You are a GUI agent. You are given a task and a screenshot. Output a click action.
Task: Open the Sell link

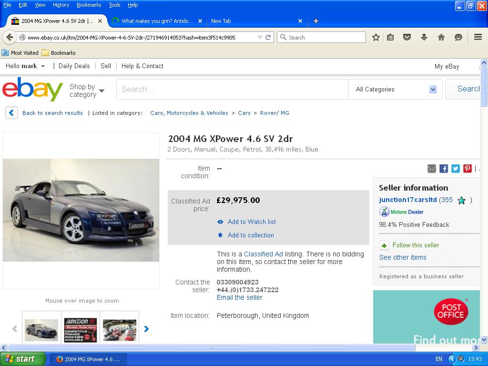(x=106, y=66)
